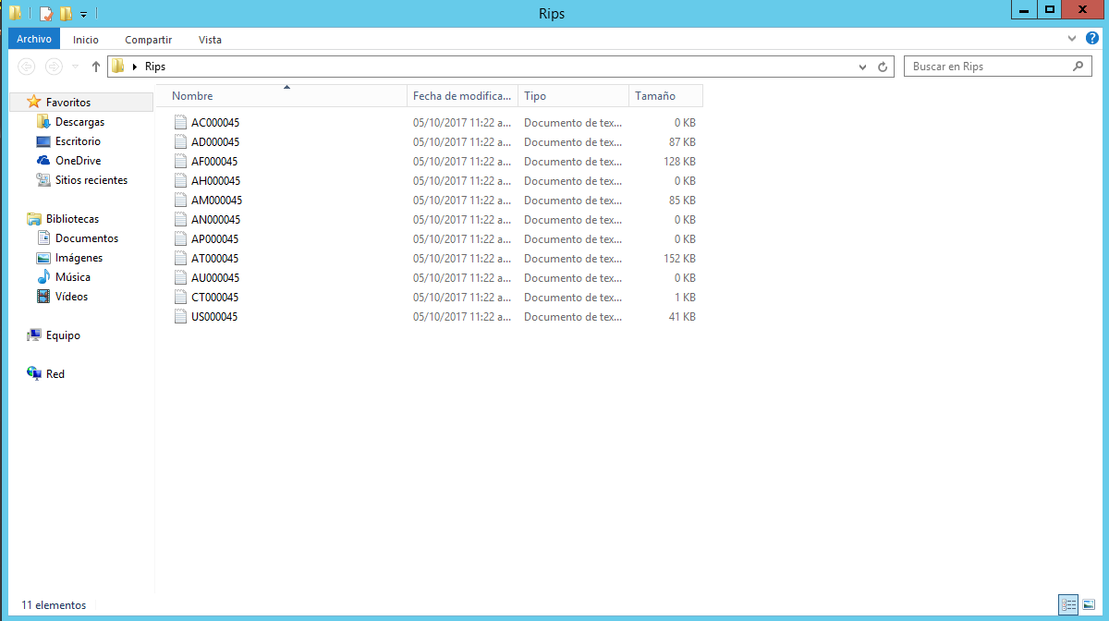Click the Buscar en Rips search field

[x=989, y=67]
